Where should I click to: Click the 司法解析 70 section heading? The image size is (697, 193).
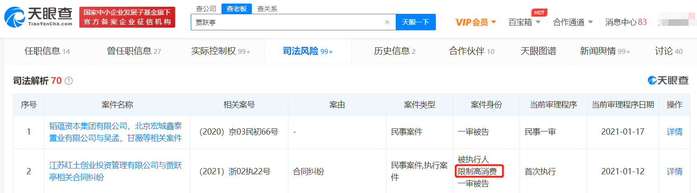(x=37, y=81)
